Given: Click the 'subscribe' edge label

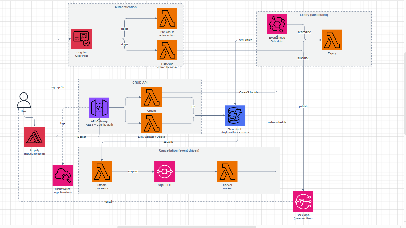Looking at the screenshot, I should 303,58.
